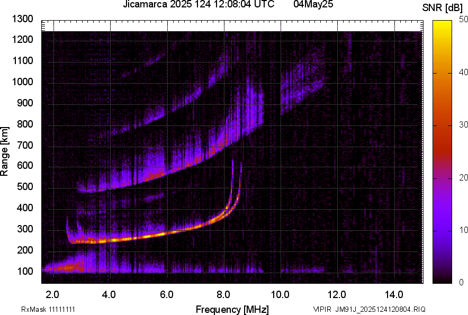468x315 pixels.
Task: Click frequency tick label '12.0'
Action: click(x=337, y=295)
